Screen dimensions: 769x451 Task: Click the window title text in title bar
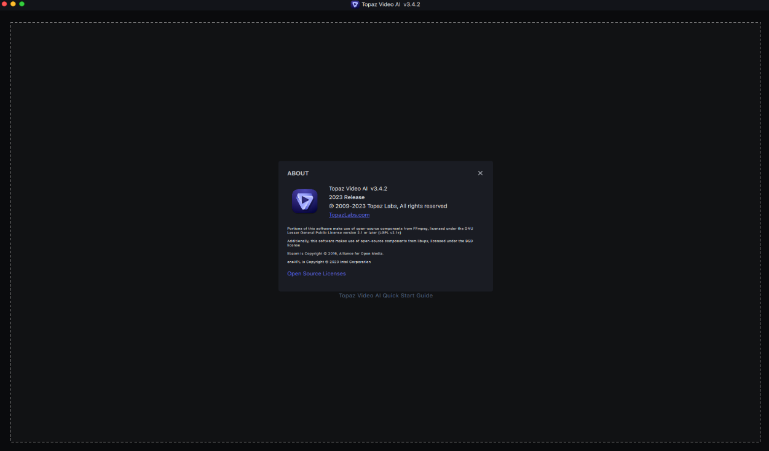click(390, 4)
